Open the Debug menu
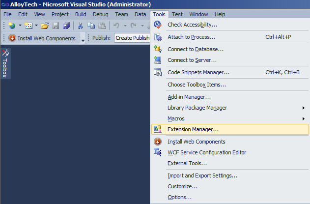Screen dimensions: 310x204 tap(100, 14)
